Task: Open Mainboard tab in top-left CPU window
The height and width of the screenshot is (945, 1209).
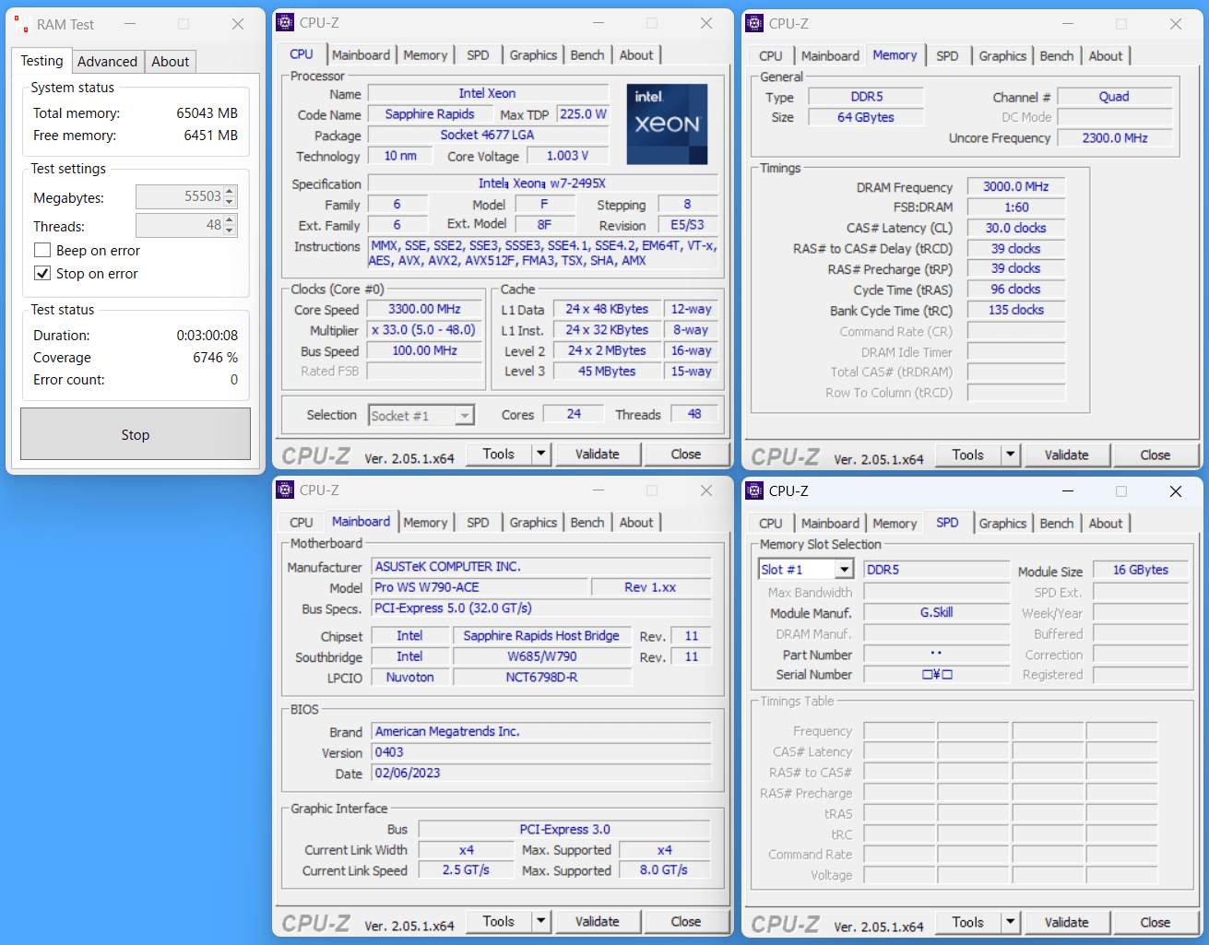Action: pyautogui.click(x=362, y=55)
